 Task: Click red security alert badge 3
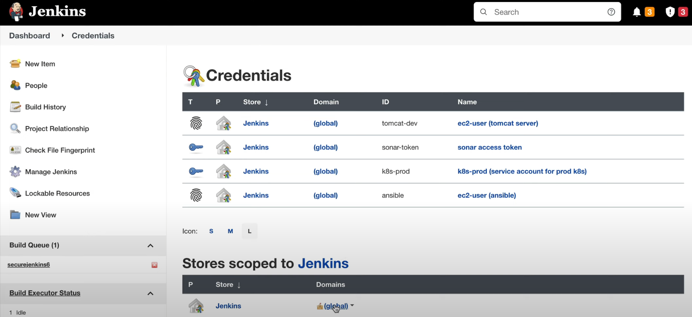point(683,12)
